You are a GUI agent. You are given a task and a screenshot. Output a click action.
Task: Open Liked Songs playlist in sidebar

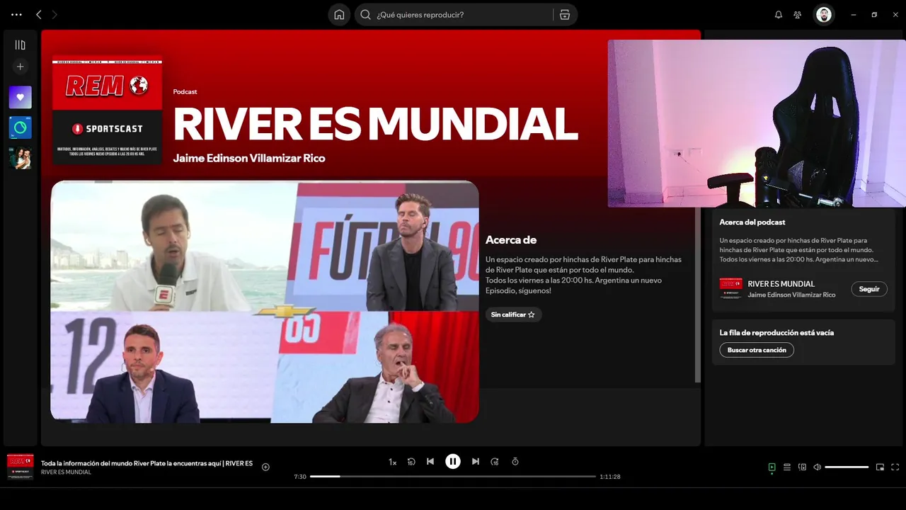click(x=21, y=97)
